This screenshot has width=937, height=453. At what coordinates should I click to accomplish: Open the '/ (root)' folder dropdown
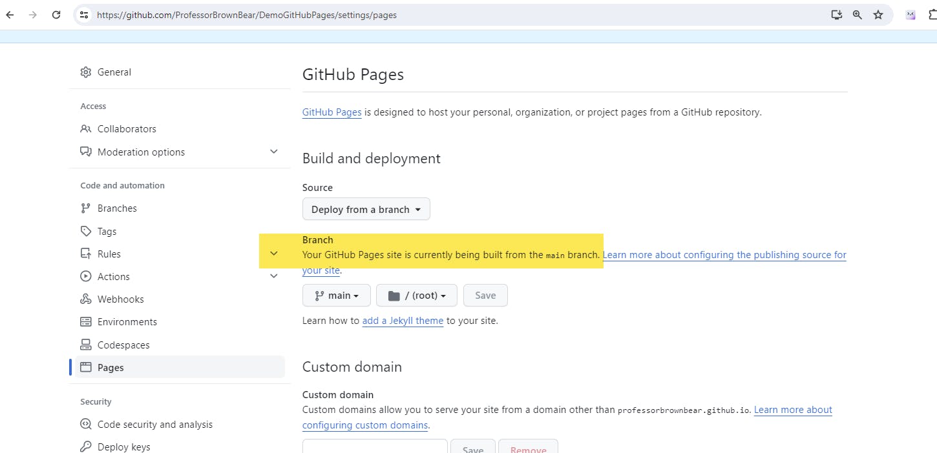[416, 295]
